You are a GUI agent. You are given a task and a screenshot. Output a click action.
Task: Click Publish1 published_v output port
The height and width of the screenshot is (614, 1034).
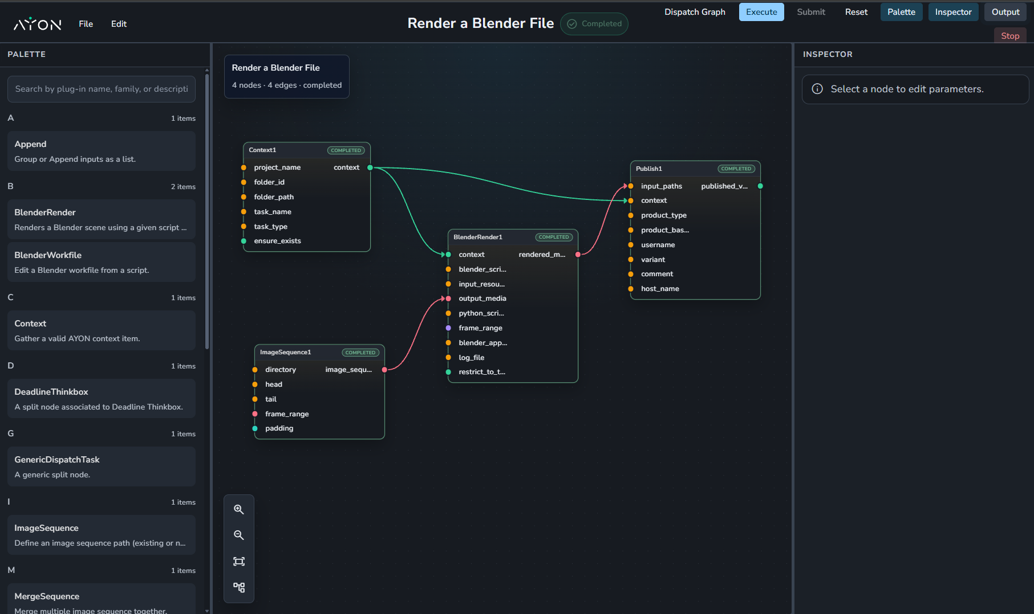point(760,186)
